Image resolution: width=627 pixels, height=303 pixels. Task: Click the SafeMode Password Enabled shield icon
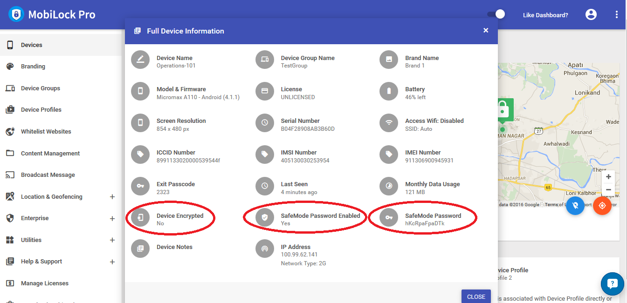[x=265, y=218]
